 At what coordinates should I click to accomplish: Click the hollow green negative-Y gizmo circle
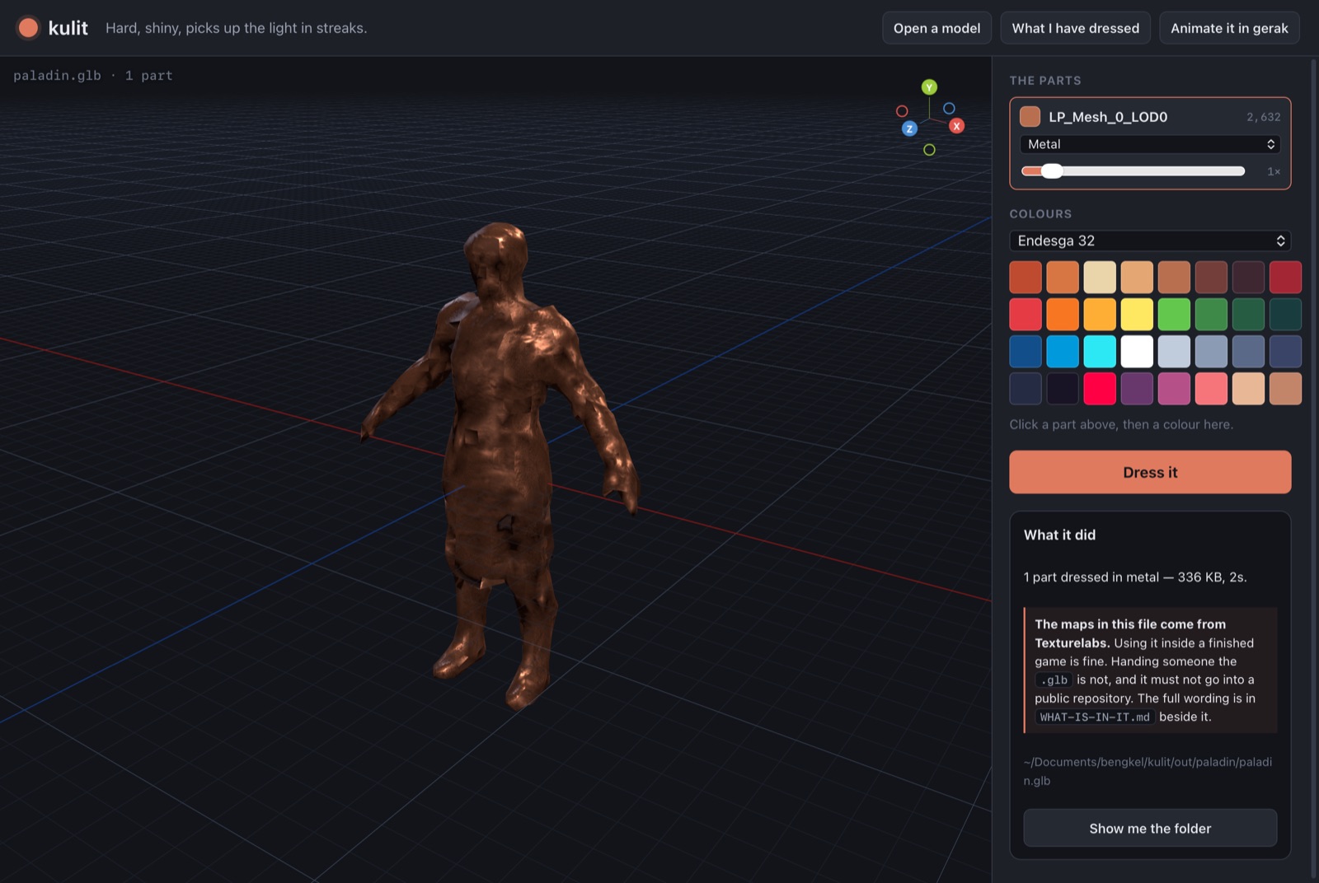929,150
